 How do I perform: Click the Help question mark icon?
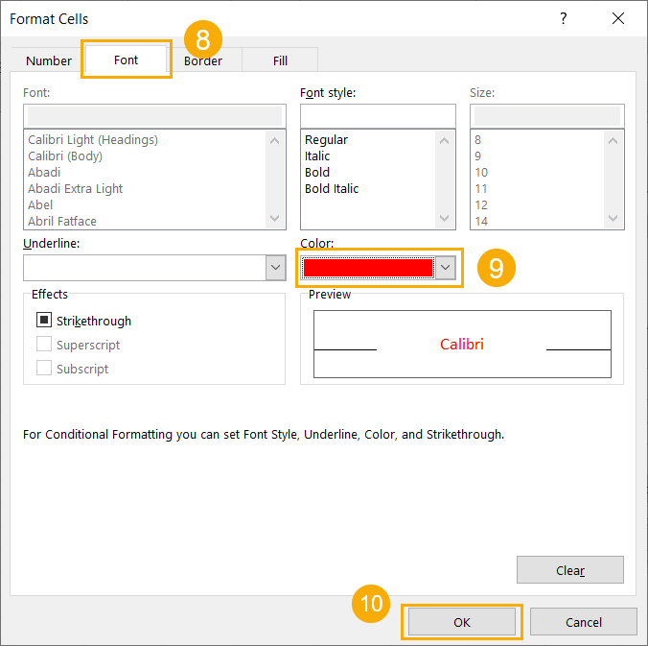[563, 19]
